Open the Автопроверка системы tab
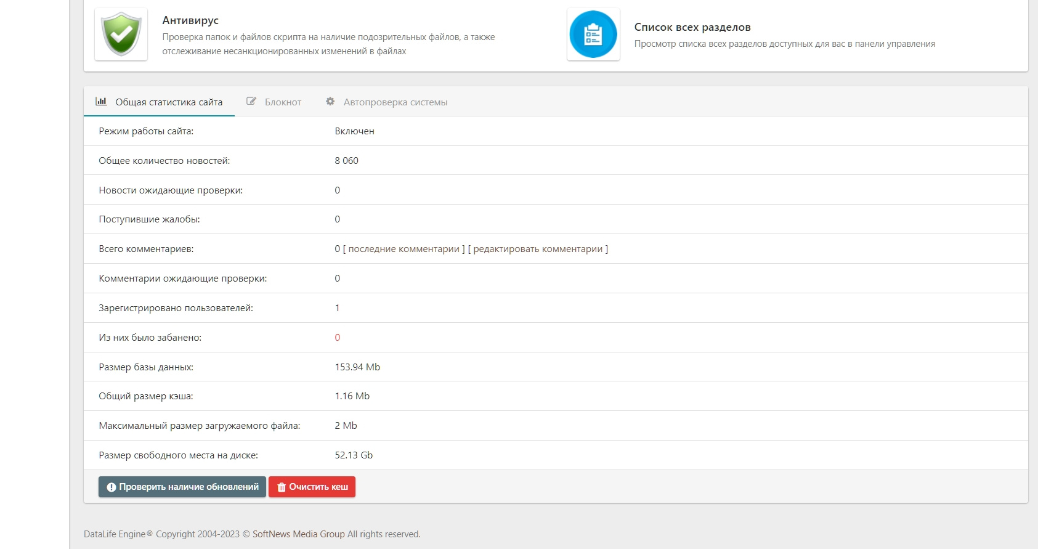Viewport: 1038px width, 549px height. click(x=386, y=102)
